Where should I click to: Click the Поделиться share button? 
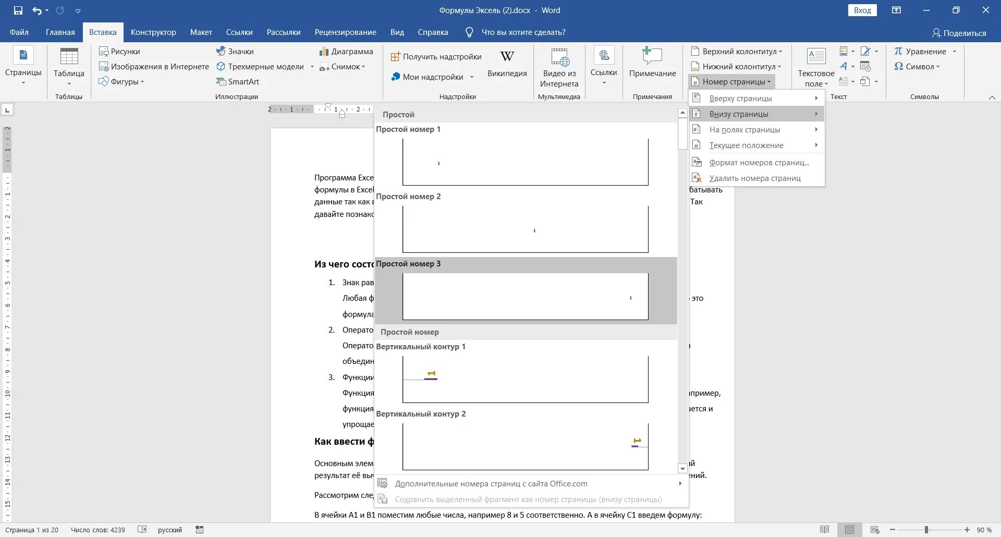(959, 33)
